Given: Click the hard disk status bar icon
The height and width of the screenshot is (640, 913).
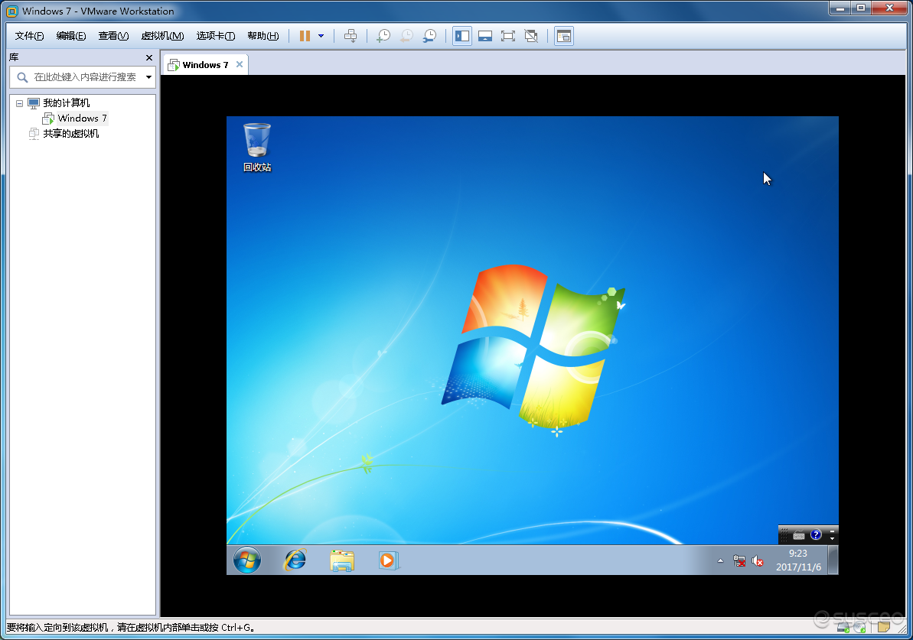Looking at the screenshot, I should (x=843, y=627).
